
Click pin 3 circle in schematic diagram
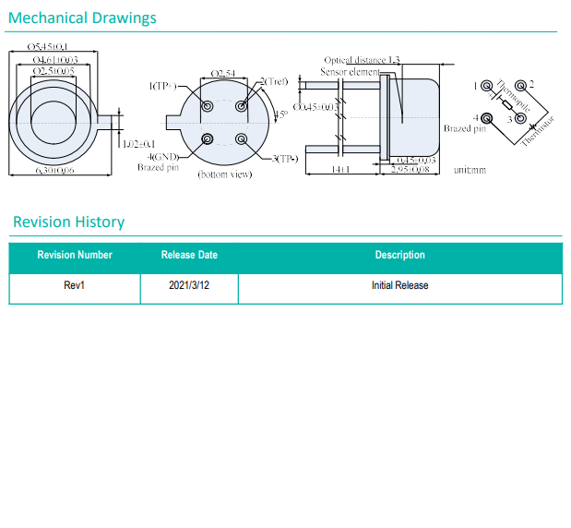(521, 119)
